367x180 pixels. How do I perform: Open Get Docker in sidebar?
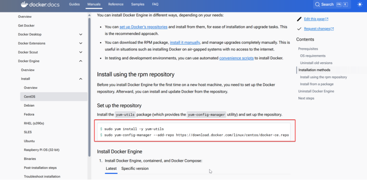point(26,26)
